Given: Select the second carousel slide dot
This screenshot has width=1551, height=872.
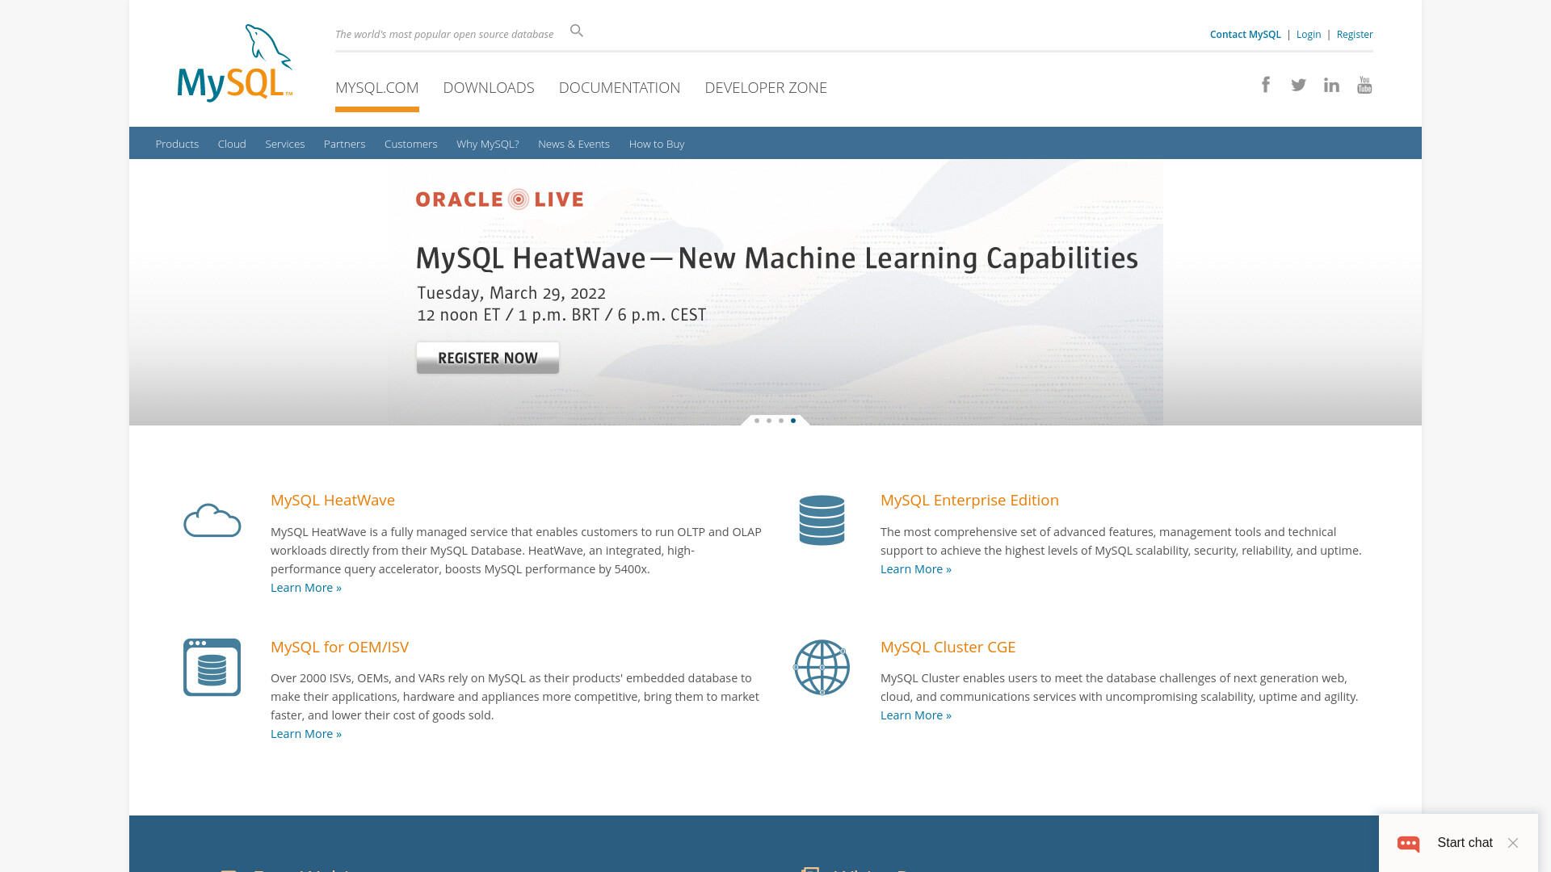Looking at the screenshot, I should click(x=769, y=421).
